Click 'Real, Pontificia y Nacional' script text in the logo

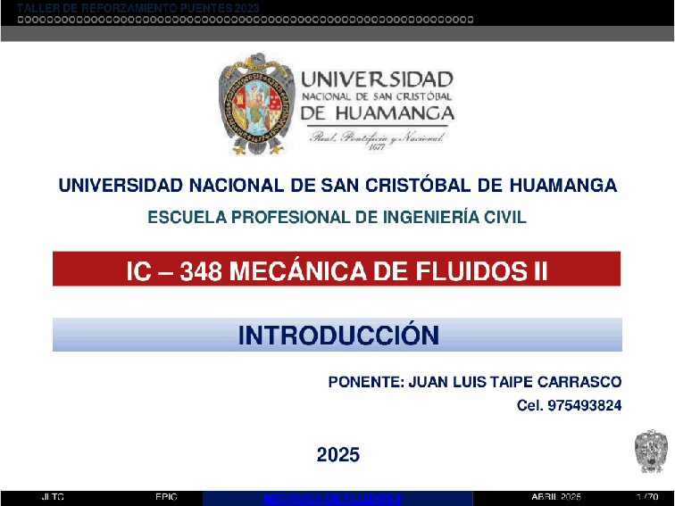(377, 137)
